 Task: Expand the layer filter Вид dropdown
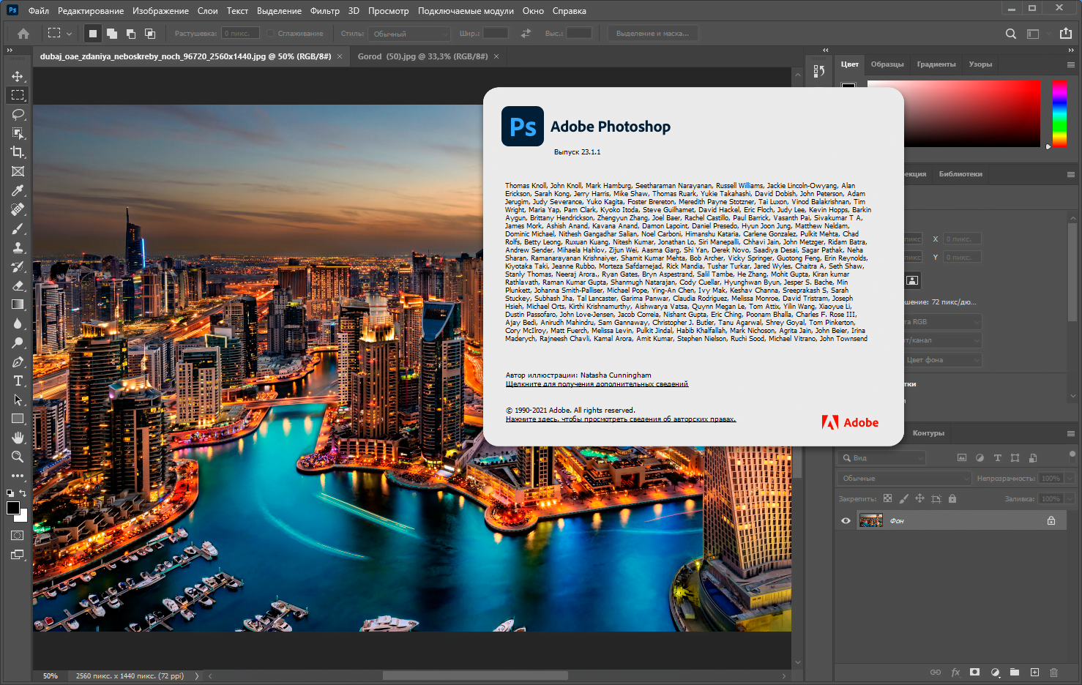pyautogui.click(x=882, y=457)
